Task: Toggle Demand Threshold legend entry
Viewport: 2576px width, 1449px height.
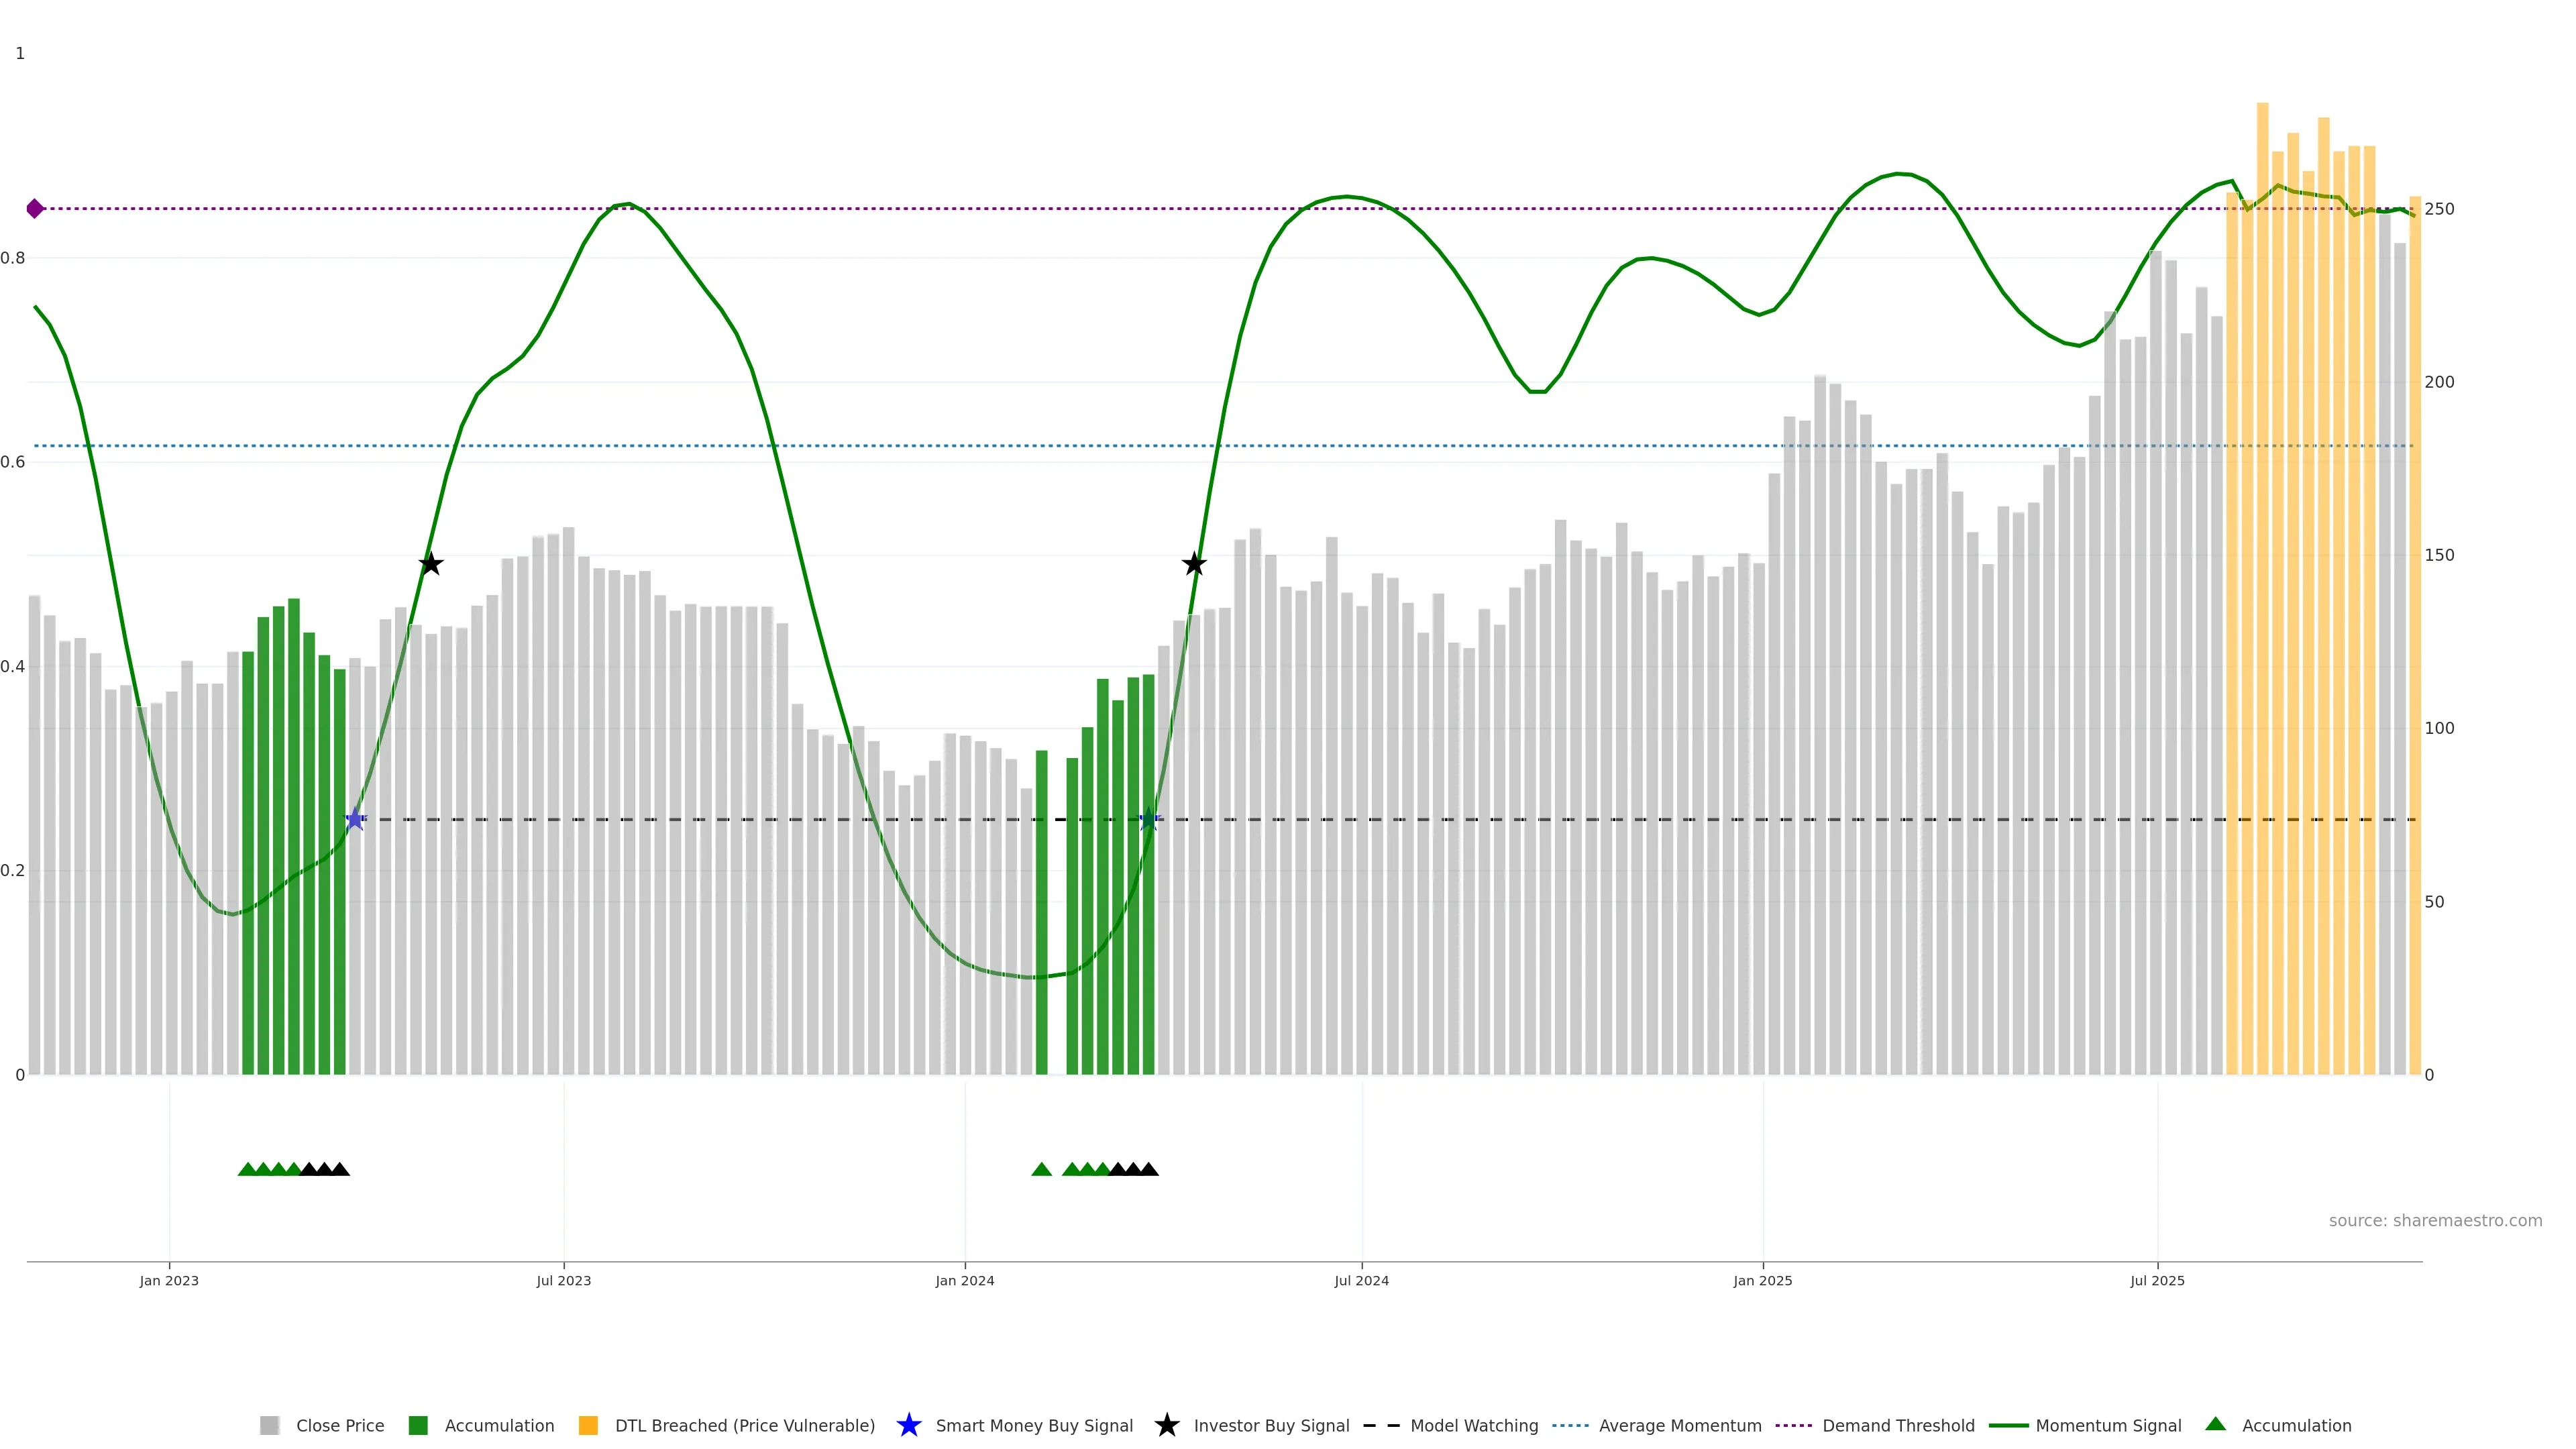Action: click(x=1897, y=1426)
